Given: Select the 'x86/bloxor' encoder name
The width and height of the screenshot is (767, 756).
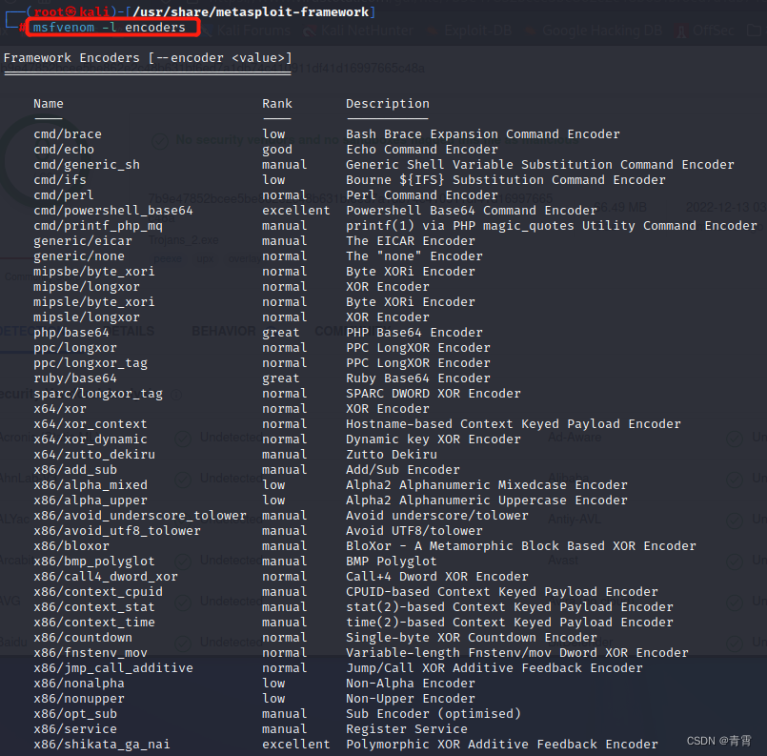Looking at the screenshot, I should [71, 545].
